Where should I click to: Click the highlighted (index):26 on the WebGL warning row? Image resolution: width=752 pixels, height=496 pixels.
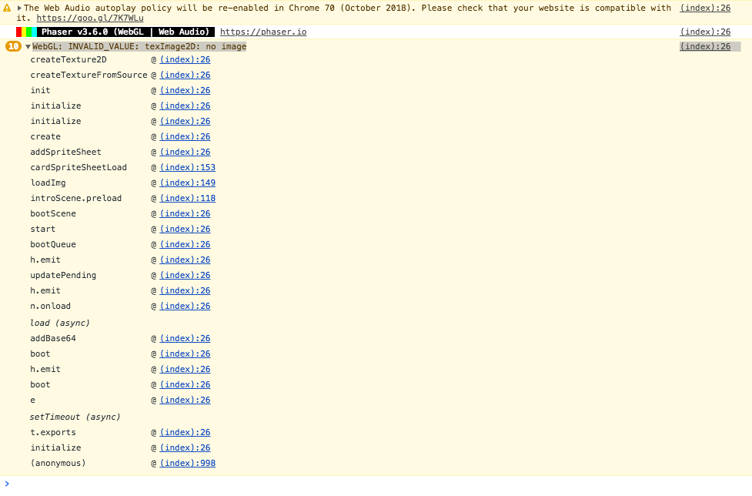pos(705,46)
